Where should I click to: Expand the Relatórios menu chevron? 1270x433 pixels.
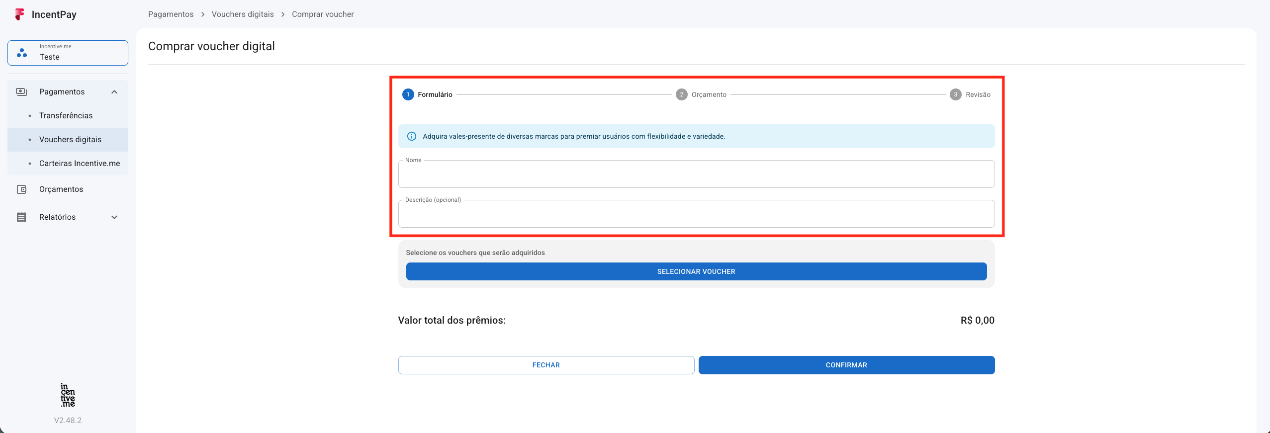114,217
